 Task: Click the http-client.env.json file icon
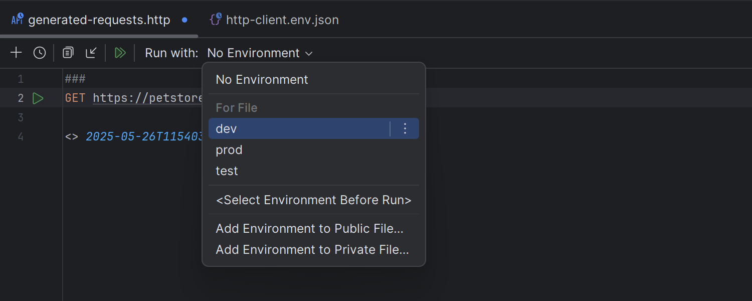216,20
